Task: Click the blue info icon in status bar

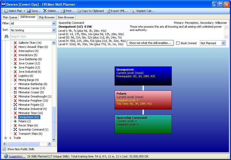Action: 6,156
